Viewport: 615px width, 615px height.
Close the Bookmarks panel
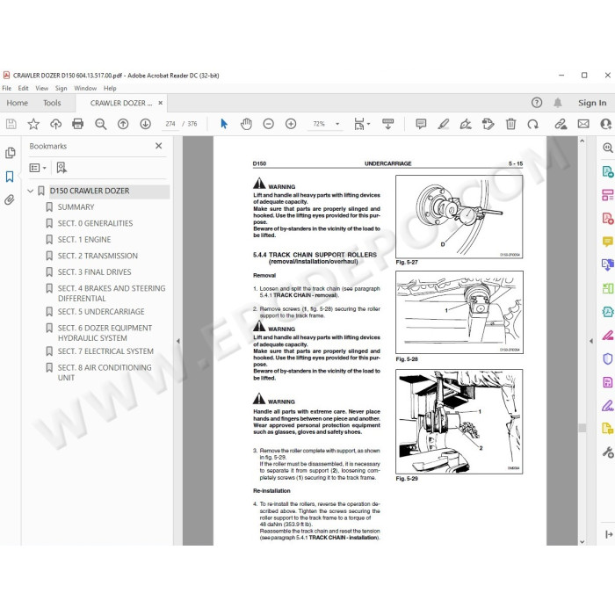pyautogui.click(x=158, y=146)
